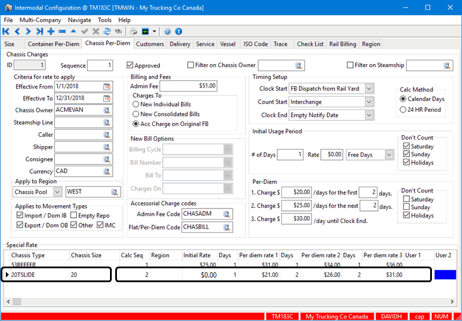
Task: Click the blue minus delete record icon
Action: pyautogui.click(x=62, y=31)
